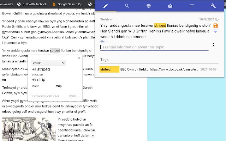Close the translation popup
This screenshot has height=141, width=226.
pyautogui.click(x=79, y=58)
